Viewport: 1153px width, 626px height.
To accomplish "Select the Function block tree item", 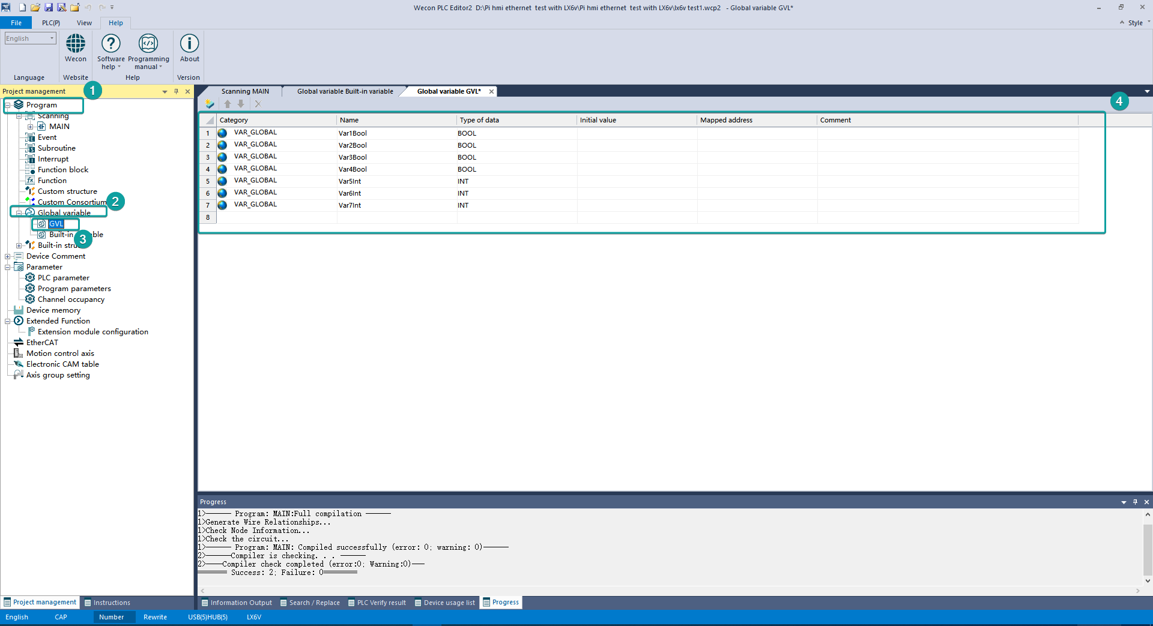I will point(63,170).
